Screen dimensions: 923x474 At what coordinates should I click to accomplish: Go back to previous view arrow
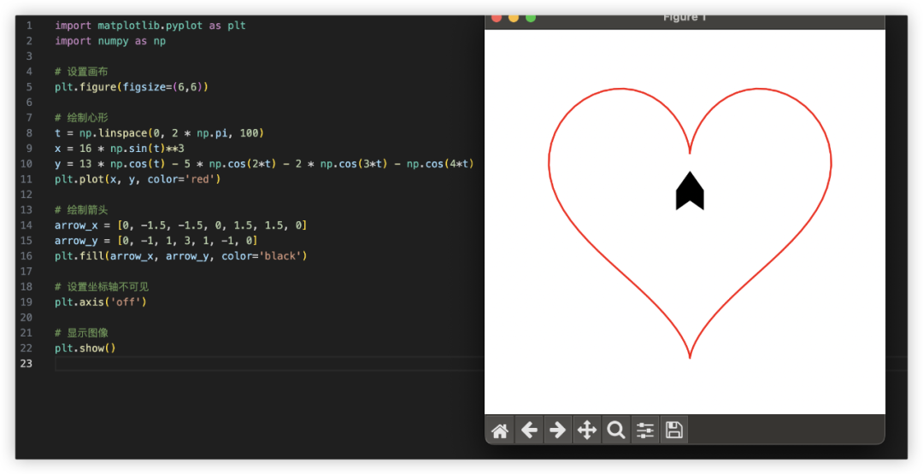pyautogui.click(x=529, y=430)
